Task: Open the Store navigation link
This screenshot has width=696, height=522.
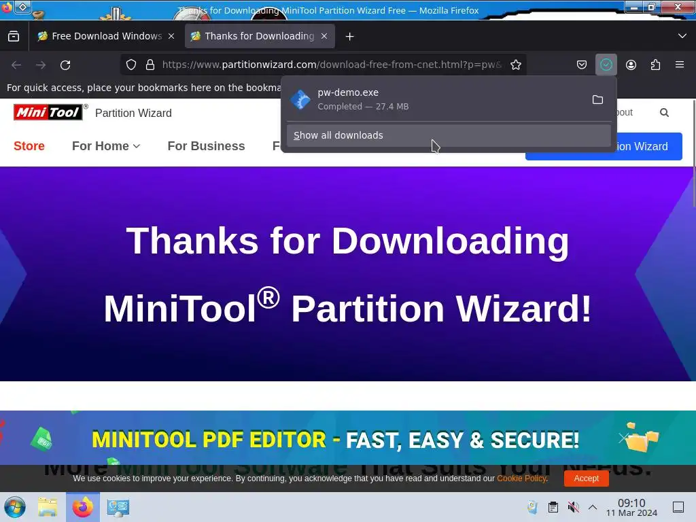Action: [29, 146]
